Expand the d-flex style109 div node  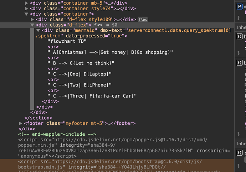[x=32, y=20]
